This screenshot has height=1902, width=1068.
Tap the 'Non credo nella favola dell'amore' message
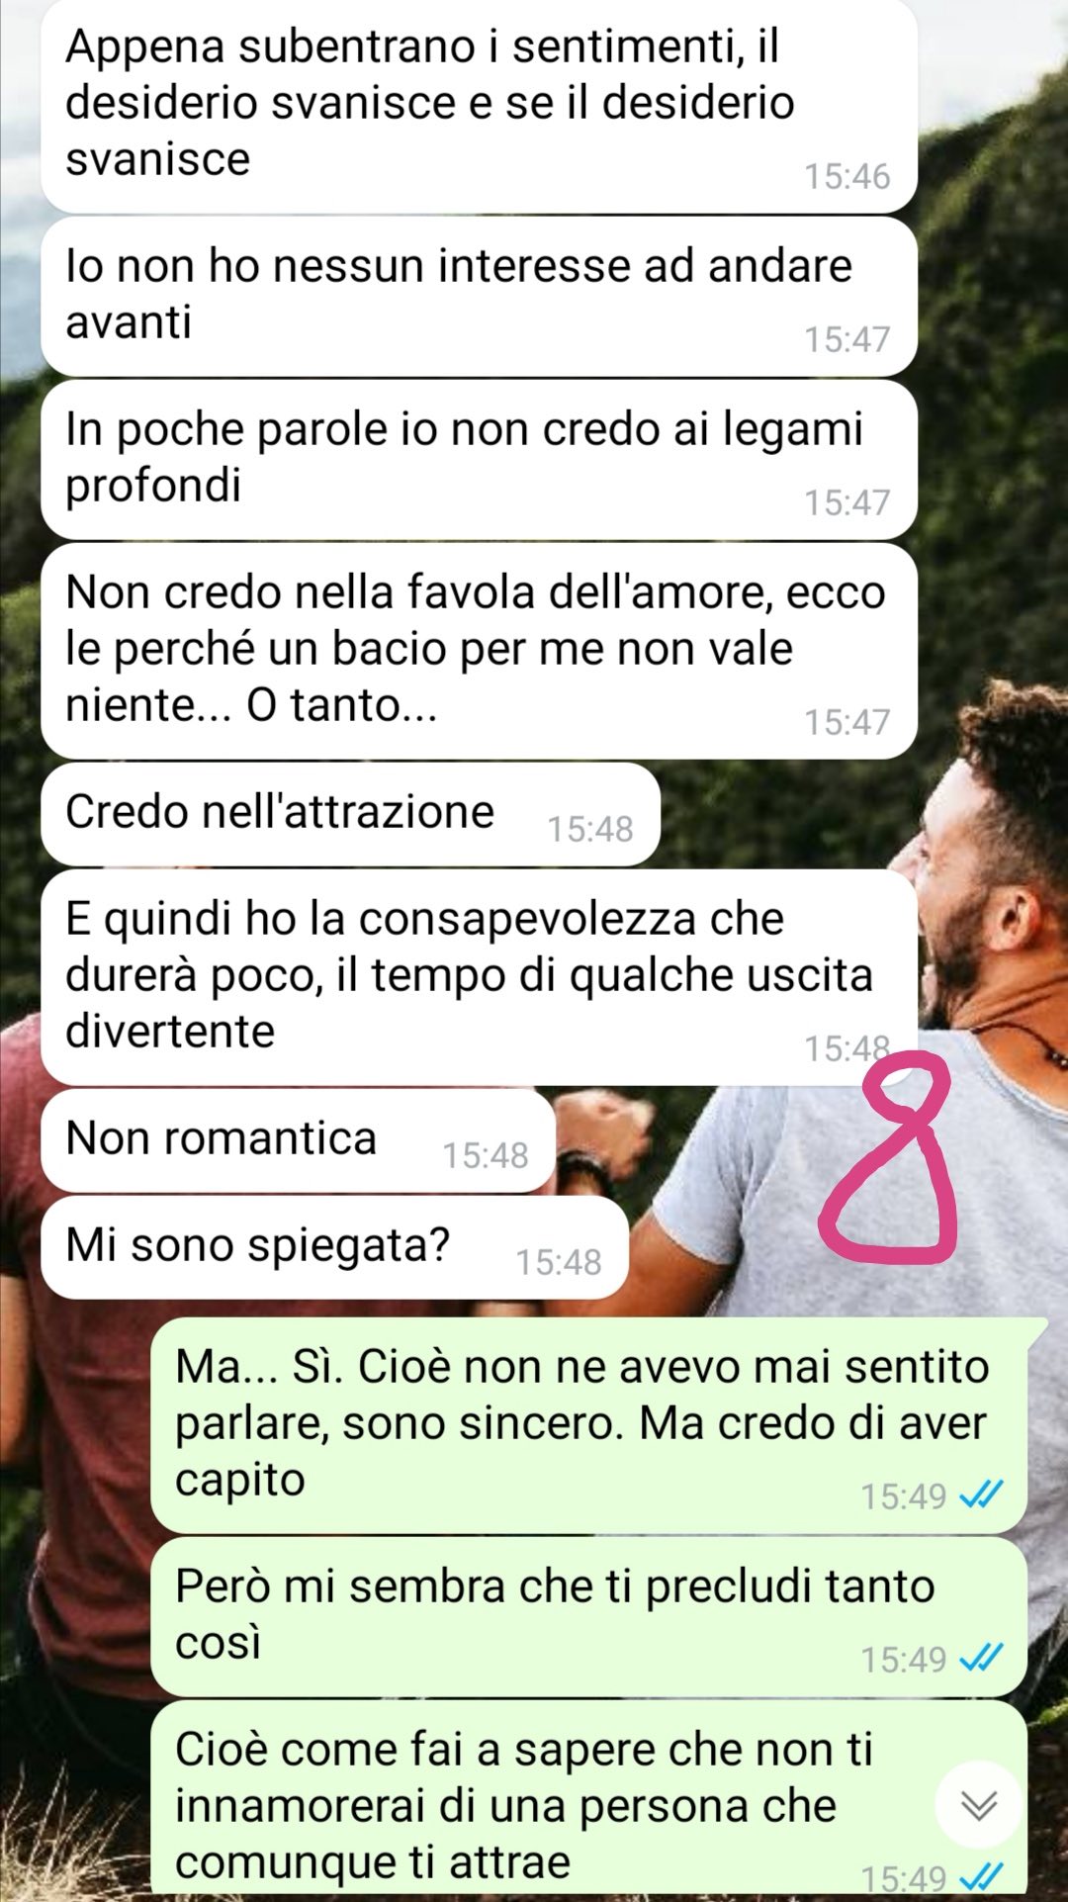(479, 651)
